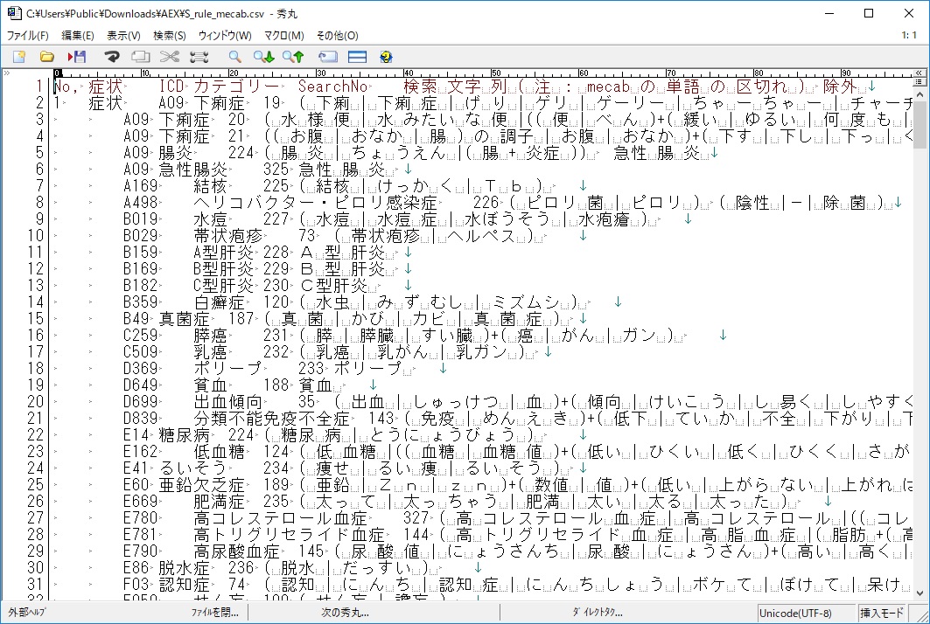
Task: Click the ファイルを閉... function key button
Action: [x=214, y=612]
